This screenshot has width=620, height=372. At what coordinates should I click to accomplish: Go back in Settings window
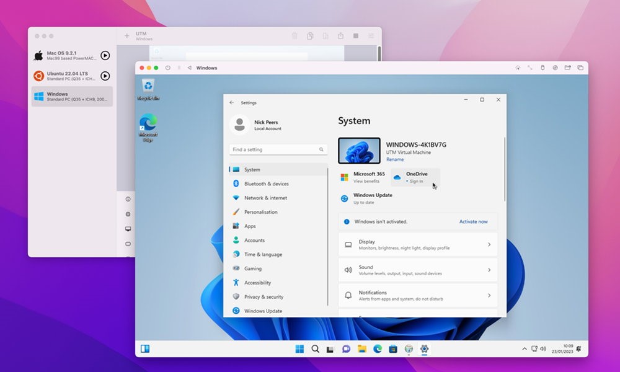[x=232, y=102]
